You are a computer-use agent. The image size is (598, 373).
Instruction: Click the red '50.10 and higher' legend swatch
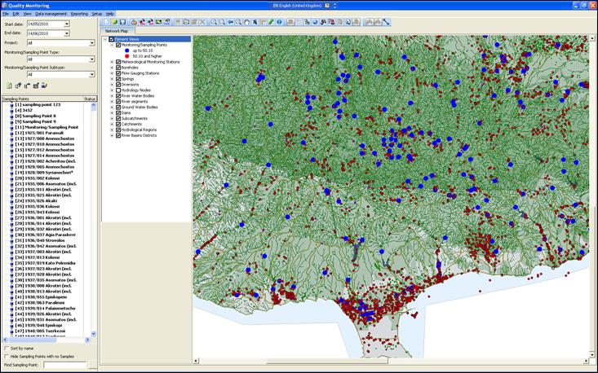click(126, 56)
